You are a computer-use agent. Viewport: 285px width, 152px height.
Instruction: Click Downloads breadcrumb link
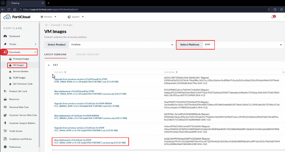(x=56, y=25)
